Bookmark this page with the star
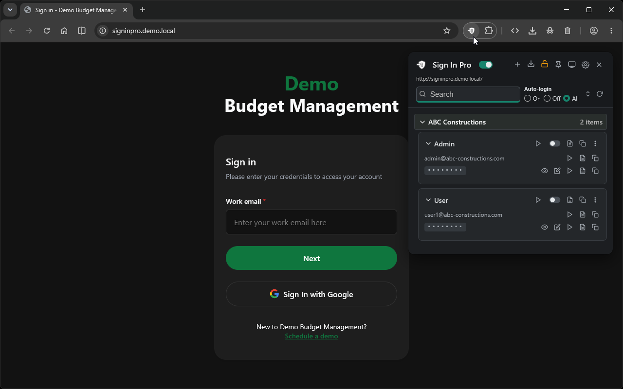The width and height of the screenshot is (623, 389). pos(447,31)
